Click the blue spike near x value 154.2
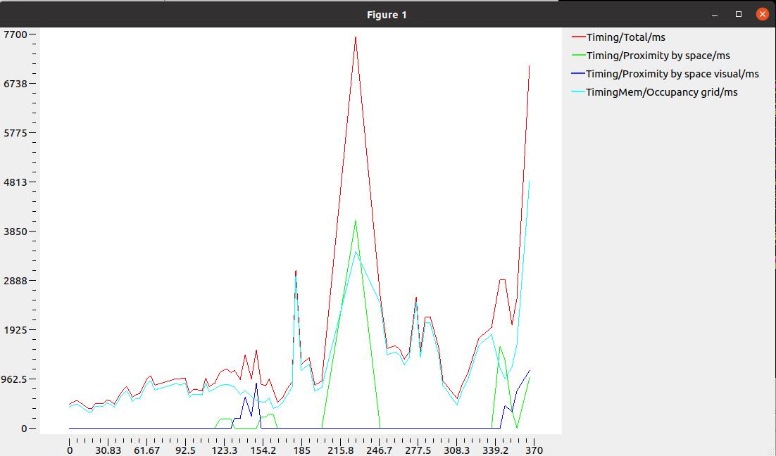 point(255,384)
